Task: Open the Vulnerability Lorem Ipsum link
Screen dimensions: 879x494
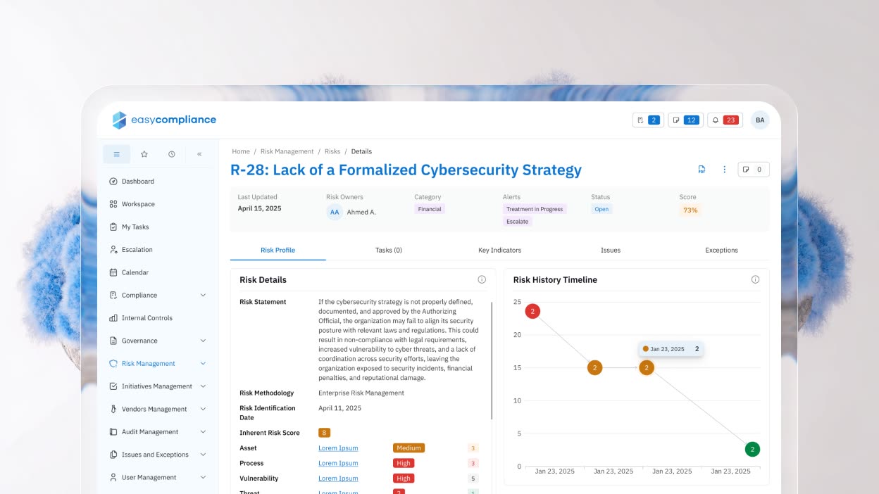Action: point(338,479)
